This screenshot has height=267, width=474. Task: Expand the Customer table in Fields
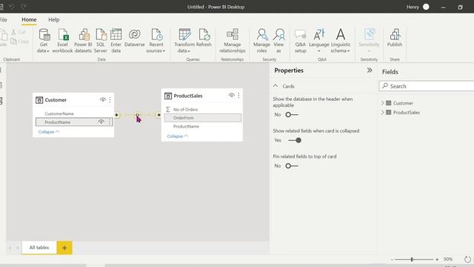[x=382, y=103]
